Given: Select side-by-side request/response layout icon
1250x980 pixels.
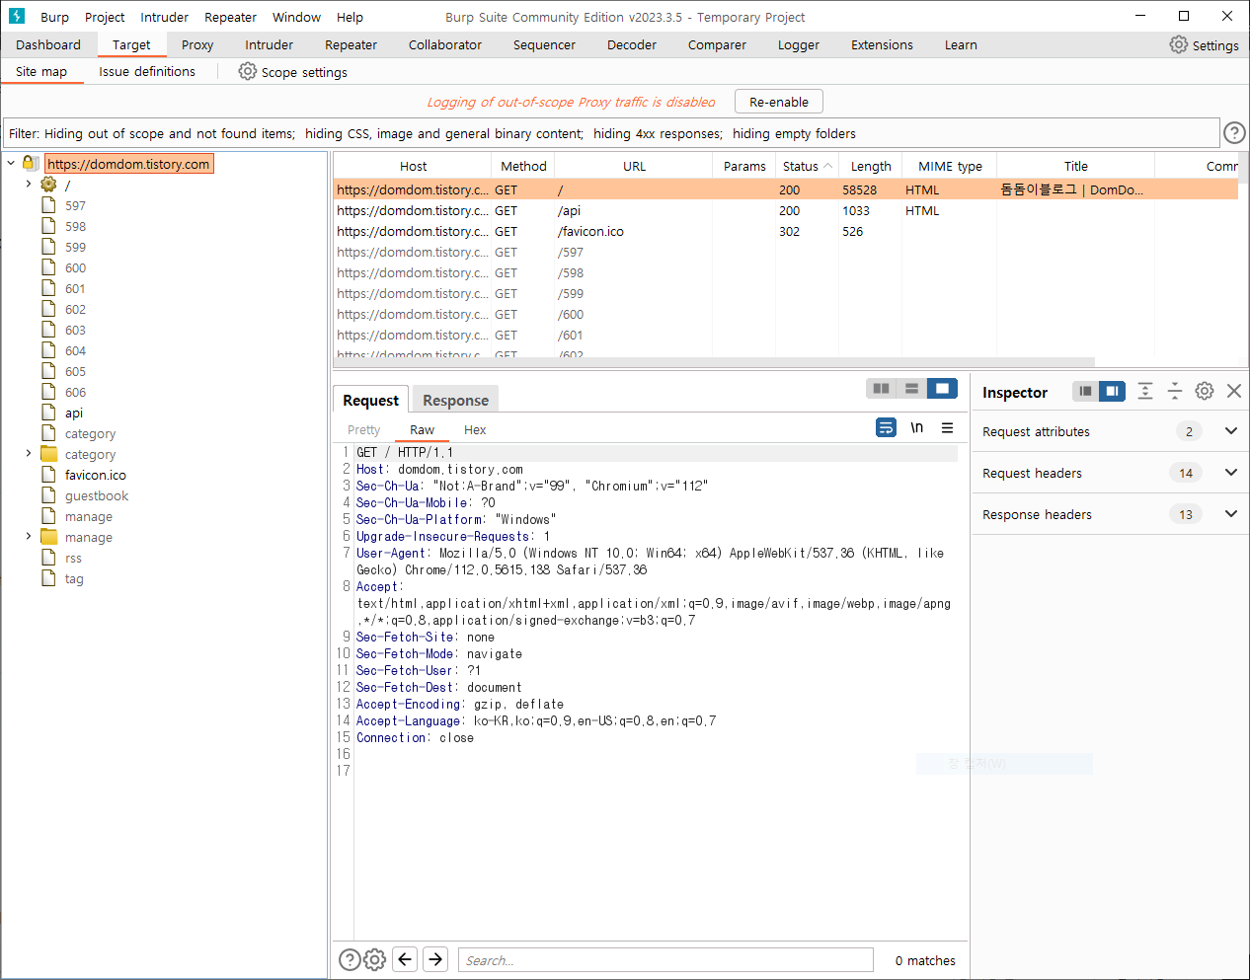Looking at the screenshot, I should point(882,389).
